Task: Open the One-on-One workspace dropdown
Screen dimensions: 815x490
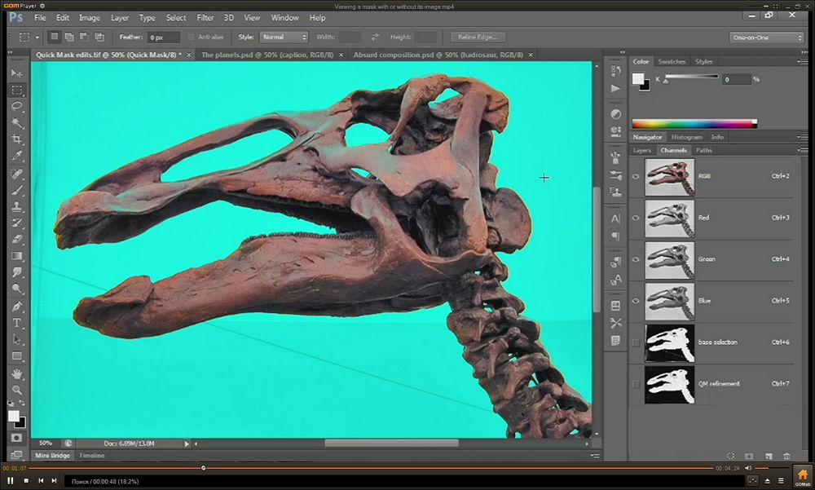Action: tap(766, 37)
